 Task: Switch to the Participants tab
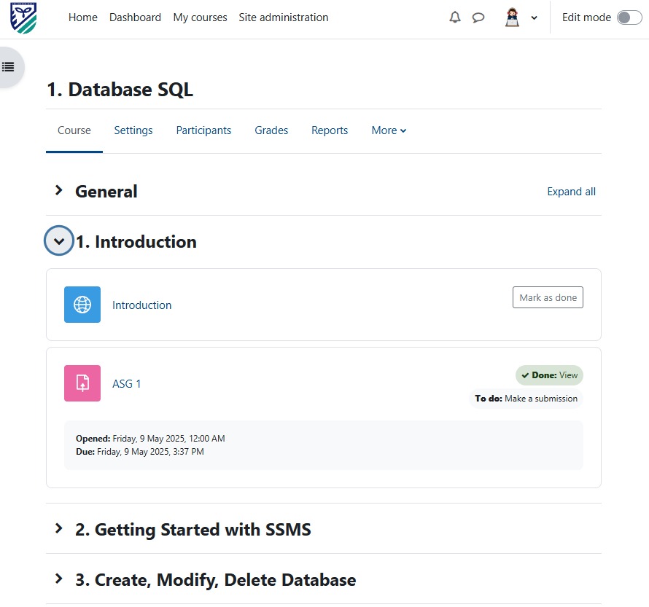(x=203, y=130)
